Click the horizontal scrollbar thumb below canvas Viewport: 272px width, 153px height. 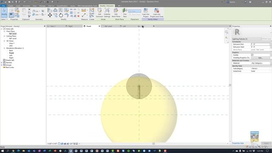(153, 144)
